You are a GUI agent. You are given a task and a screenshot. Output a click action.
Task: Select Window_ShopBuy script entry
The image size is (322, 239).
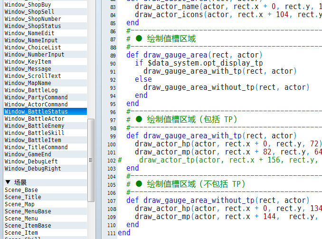click(x=45, y=5)
